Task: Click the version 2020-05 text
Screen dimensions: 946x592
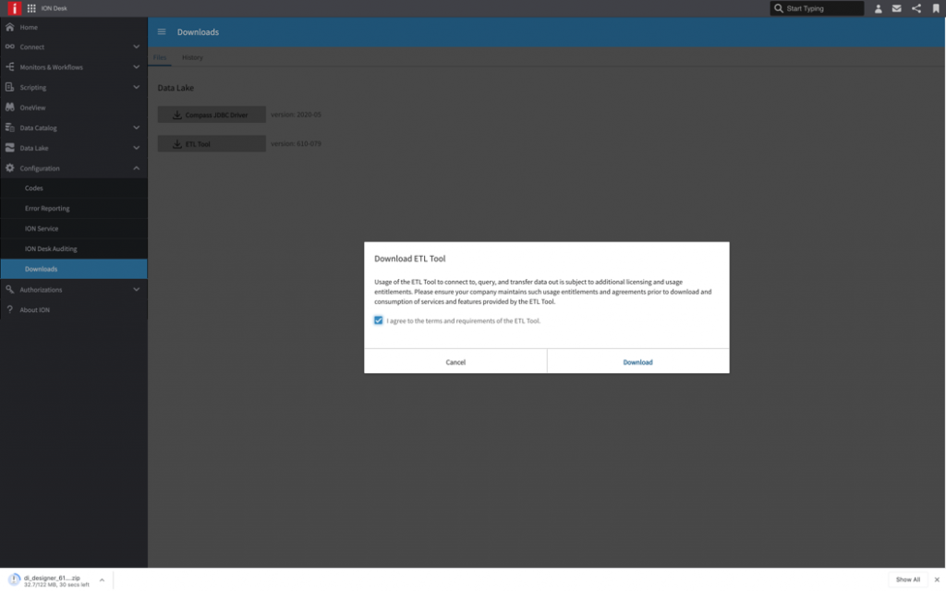Action: click(x=296, y=115)
